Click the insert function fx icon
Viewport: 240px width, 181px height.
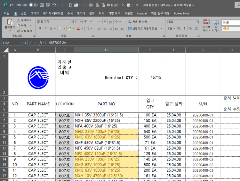41,43
